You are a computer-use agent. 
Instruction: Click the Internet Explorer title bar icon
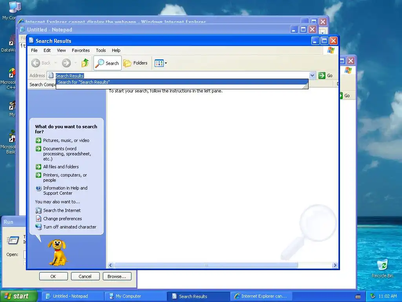[x=21, y=22]
